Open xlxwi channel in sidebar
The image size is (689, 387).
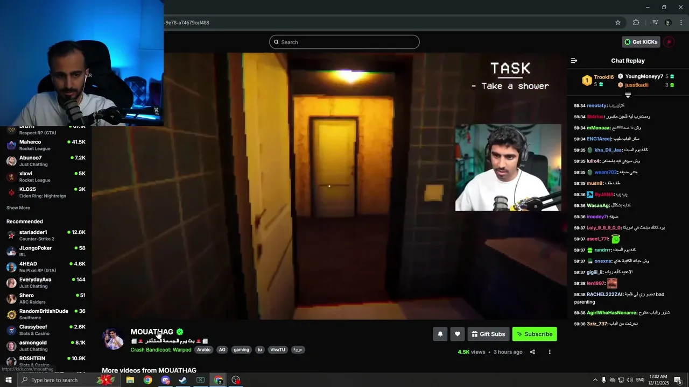pyautogui.click(x=46, y=177)
